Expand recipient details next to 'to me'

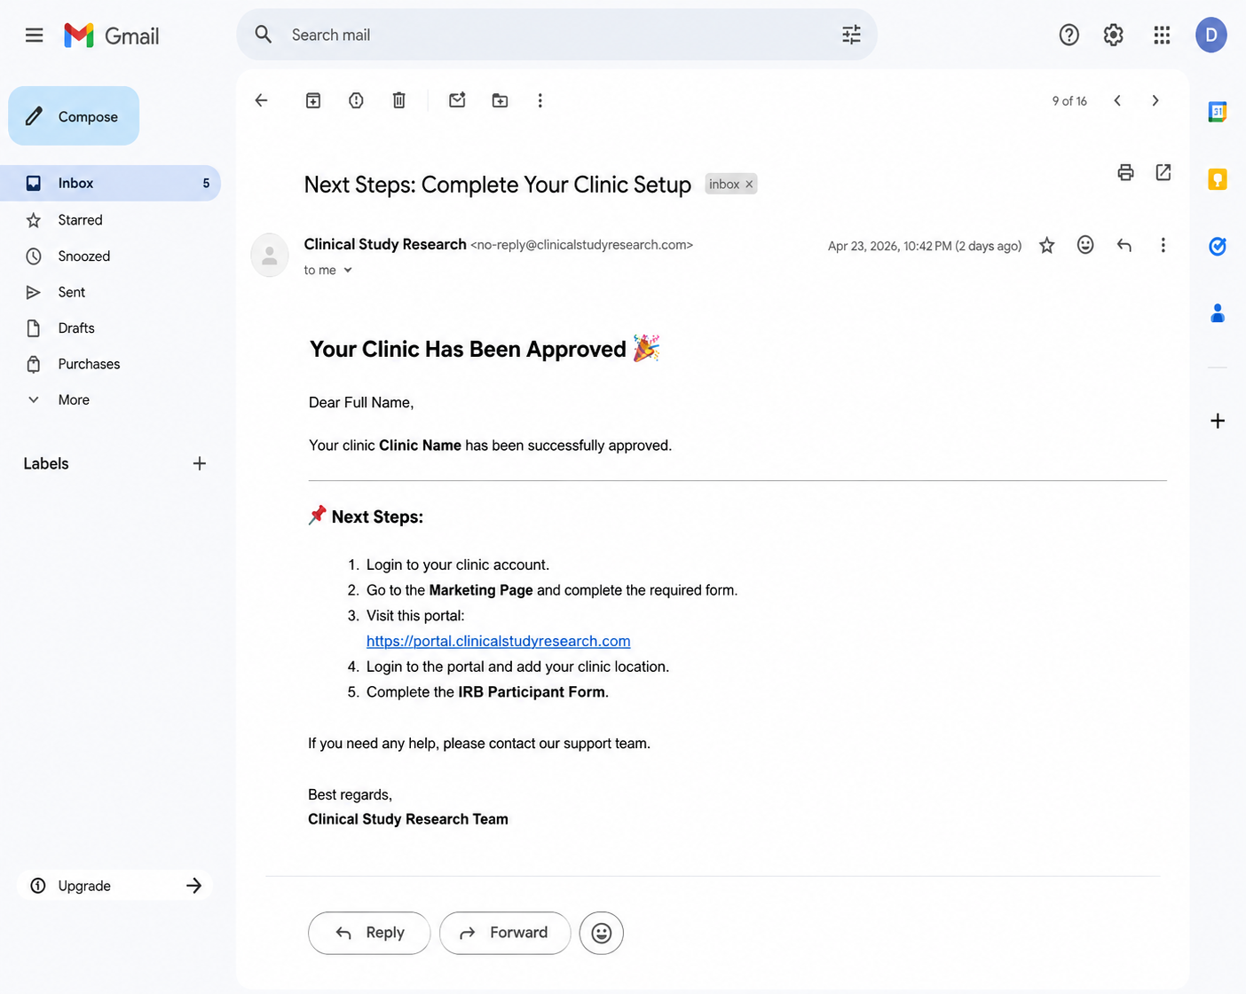[348, 270]
